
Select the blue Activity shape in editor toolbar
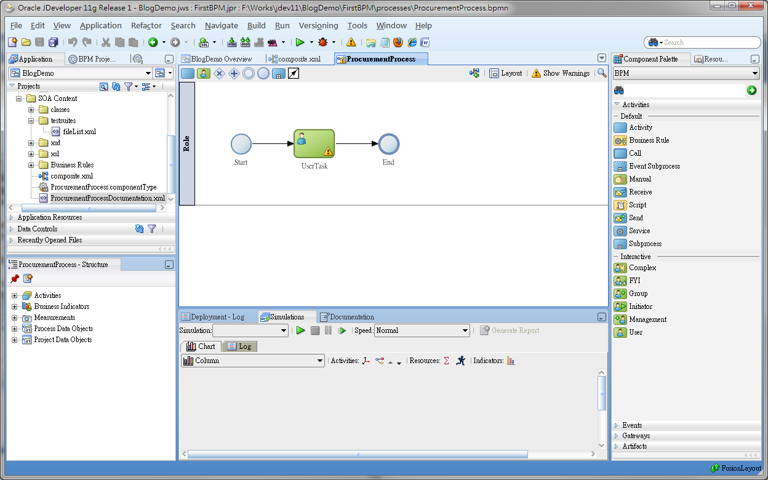pyautogui.click(x=188, y=73)
